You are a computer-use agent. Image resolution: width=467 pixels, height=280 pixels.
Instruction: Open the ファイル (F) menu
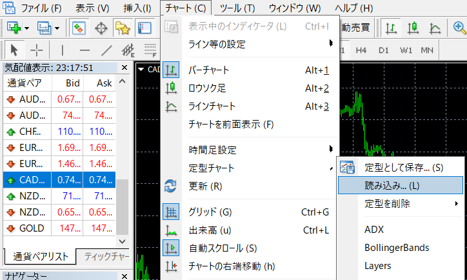pos(41,8)
